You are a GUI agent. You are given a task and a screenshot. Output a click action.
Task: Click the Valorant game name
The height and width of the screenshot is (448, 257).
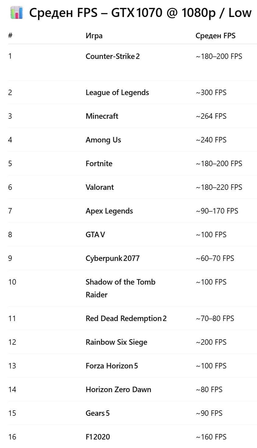pyautogui.click(x=99, y=187)
